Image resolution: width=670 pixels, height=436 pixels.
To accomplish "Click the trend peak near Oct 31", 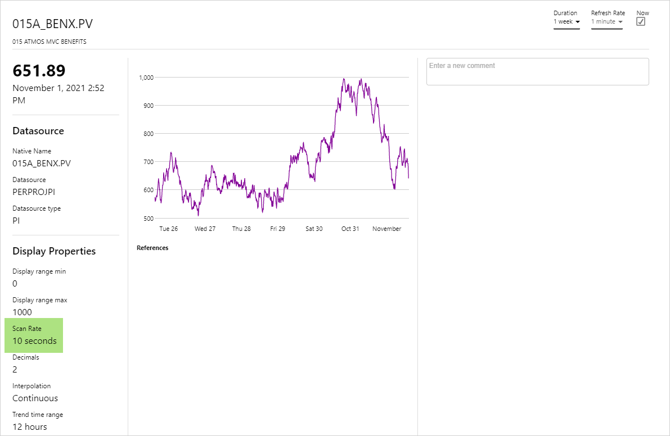I will pos(343,79).
